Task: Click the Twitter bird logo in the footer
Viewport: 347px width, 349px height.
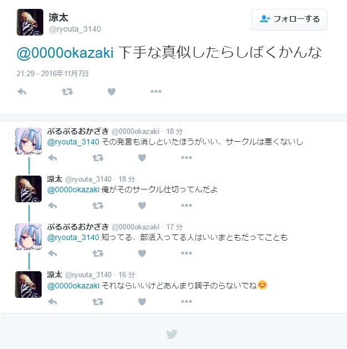Action: coord(172,334)
